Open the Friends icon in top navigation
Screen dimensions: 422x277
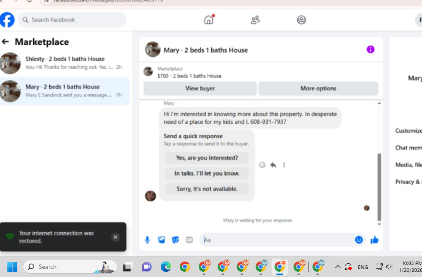(x=255, y=20)
